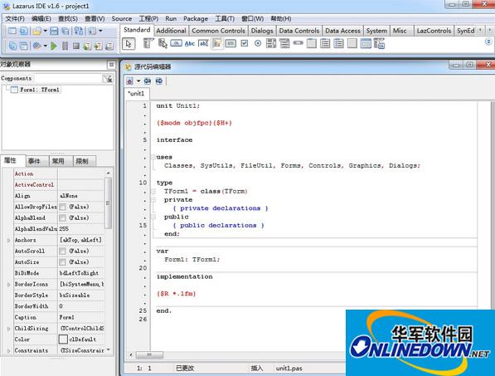Toggle the AutoSize checkbox
495x376 pixels.
63,262
